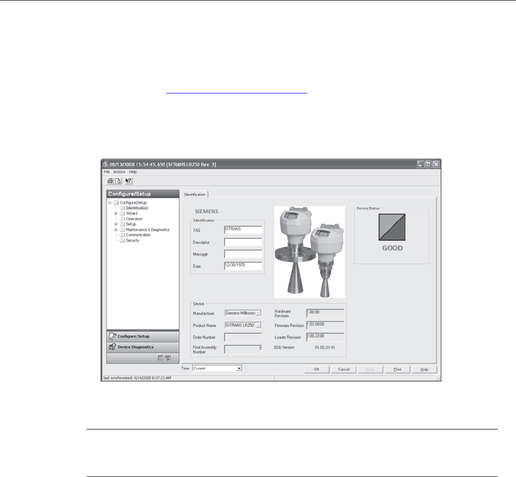This screenshot has width=516, height=477.
Task: Open the Manufacturer dropdown
Action: coord(258,313)
